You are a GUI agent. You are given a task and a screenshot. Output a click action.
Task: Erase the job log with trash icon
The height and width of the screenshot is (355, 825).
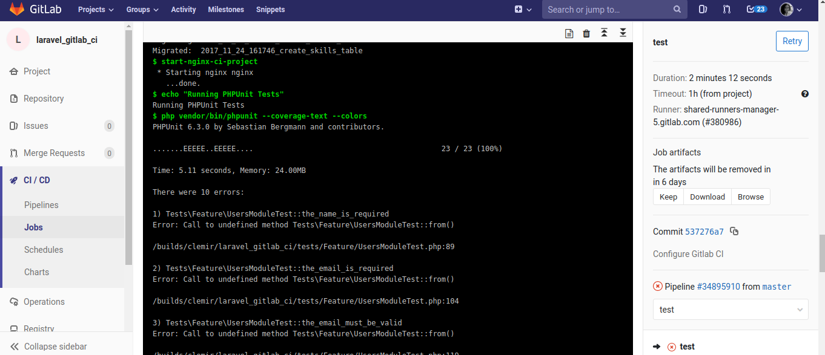point(586,33)
